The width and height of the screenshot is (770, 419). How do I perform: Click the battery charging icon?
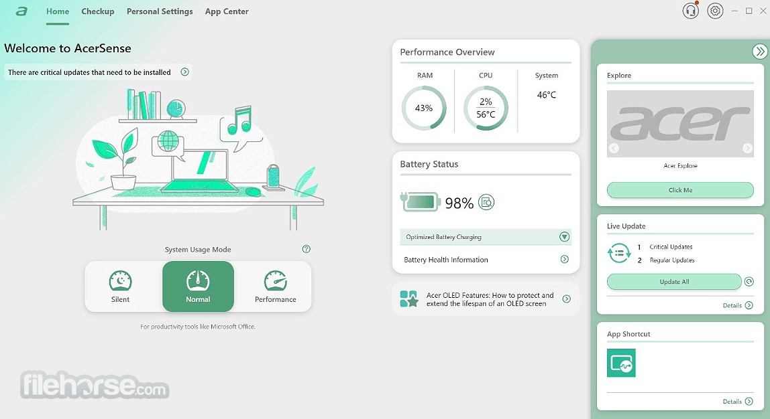point(420,202)
